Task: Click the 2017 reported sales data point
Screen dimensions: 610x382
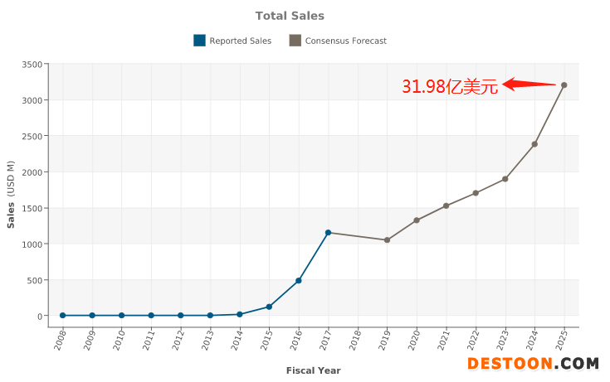Action: tap(329, 233)
